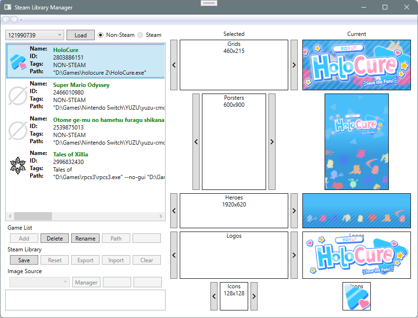Click ID 2539875013 of Otome ge-mu
418x318 pixels.
point(68,128)
